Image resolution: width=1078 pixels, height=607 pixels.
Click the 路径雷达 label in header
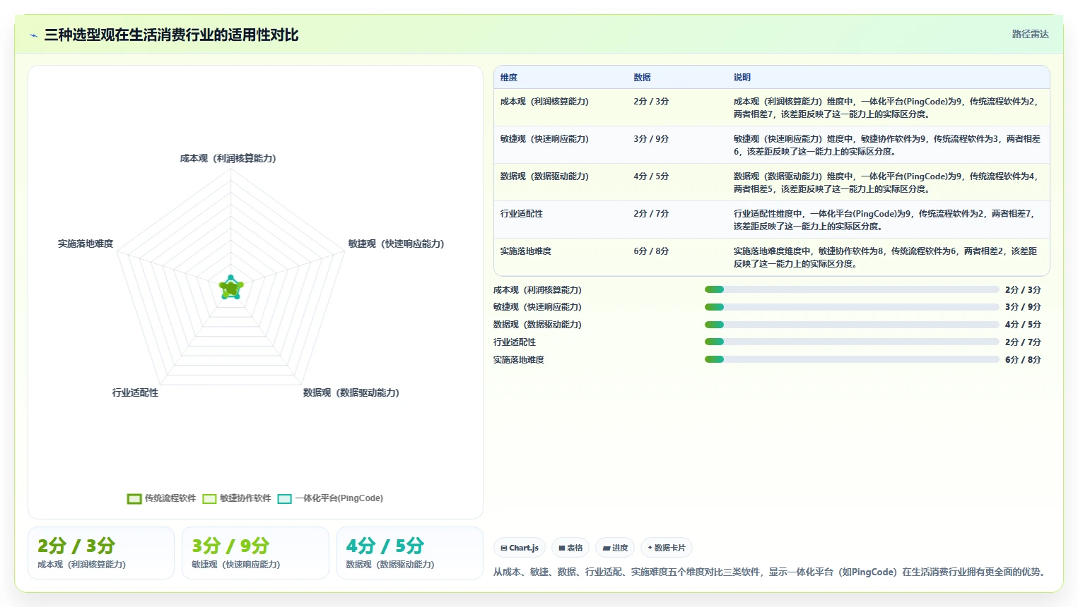pos(1030,34)
